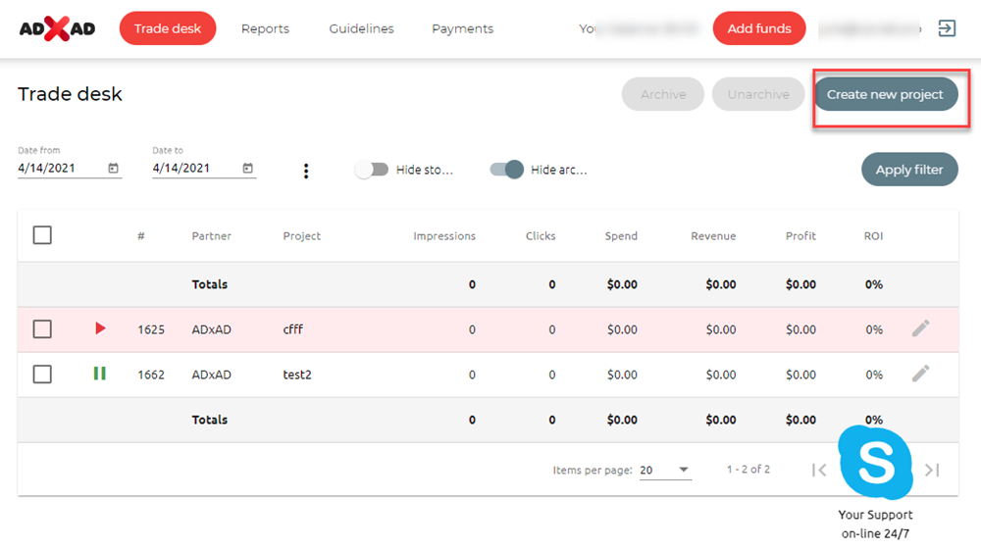Disable the Hide archived switch
Image resolution: width=981 pixels, height=550 pixels.
pyautogui.click(x=507, y=170)
